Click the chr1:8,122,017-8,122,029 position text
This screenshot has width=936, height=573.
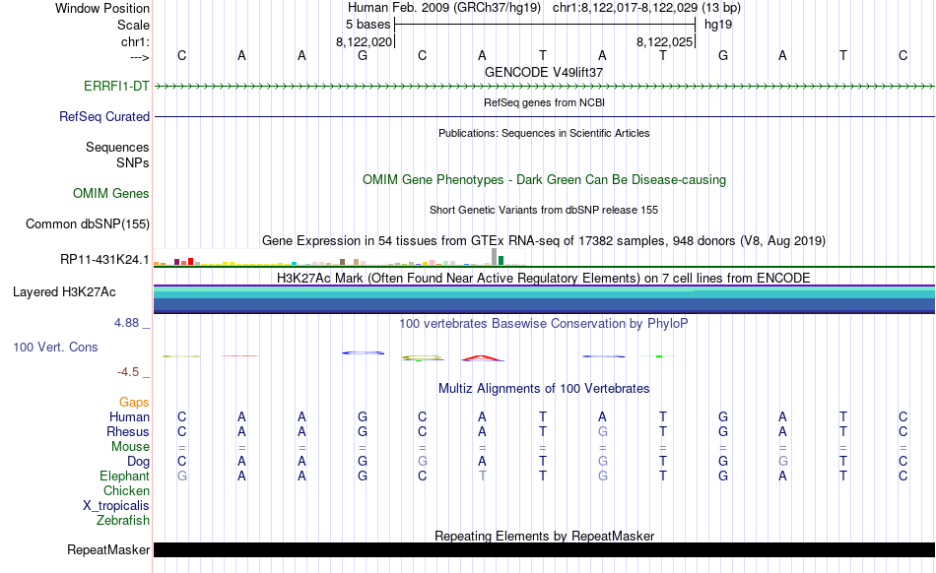(626, 8)
